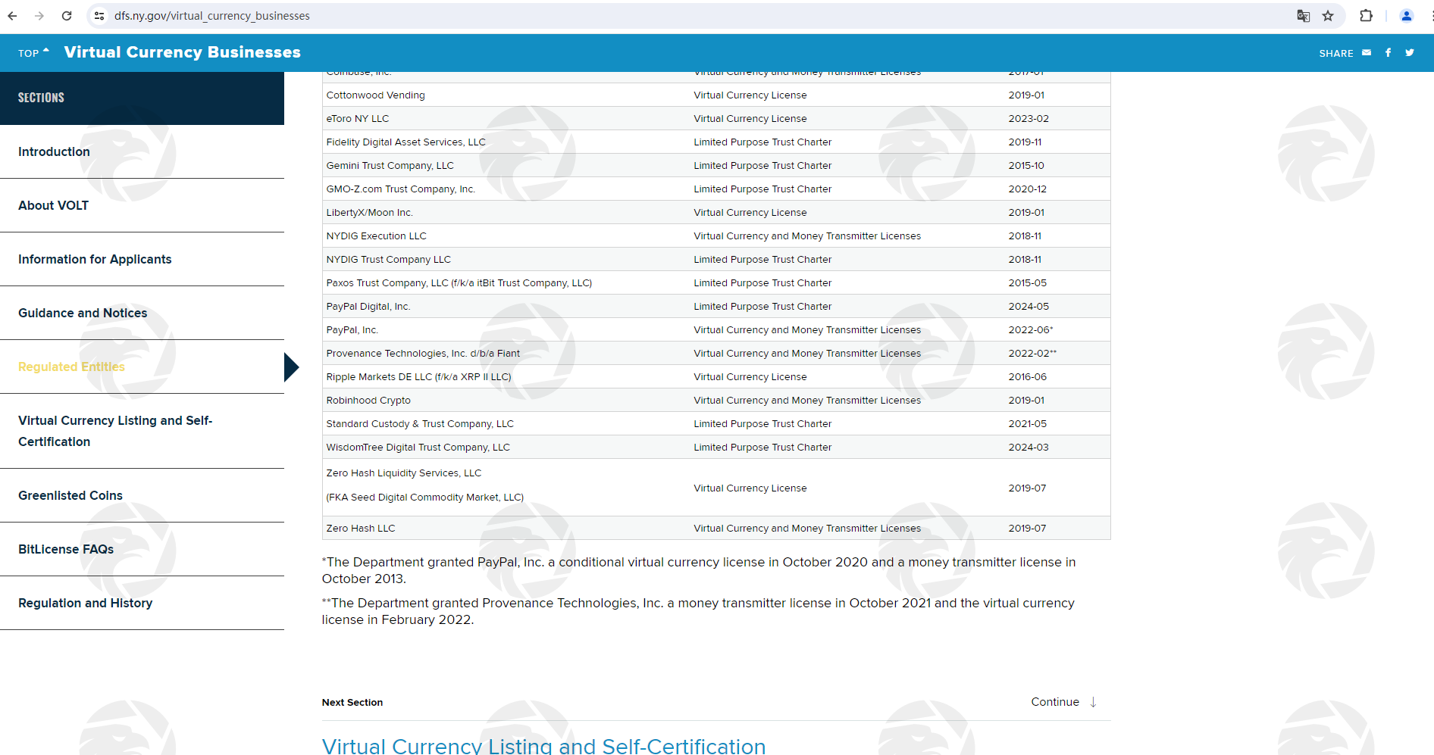
Task: Bookmark this page with the star icon
Action: (x=1328, y=16)
